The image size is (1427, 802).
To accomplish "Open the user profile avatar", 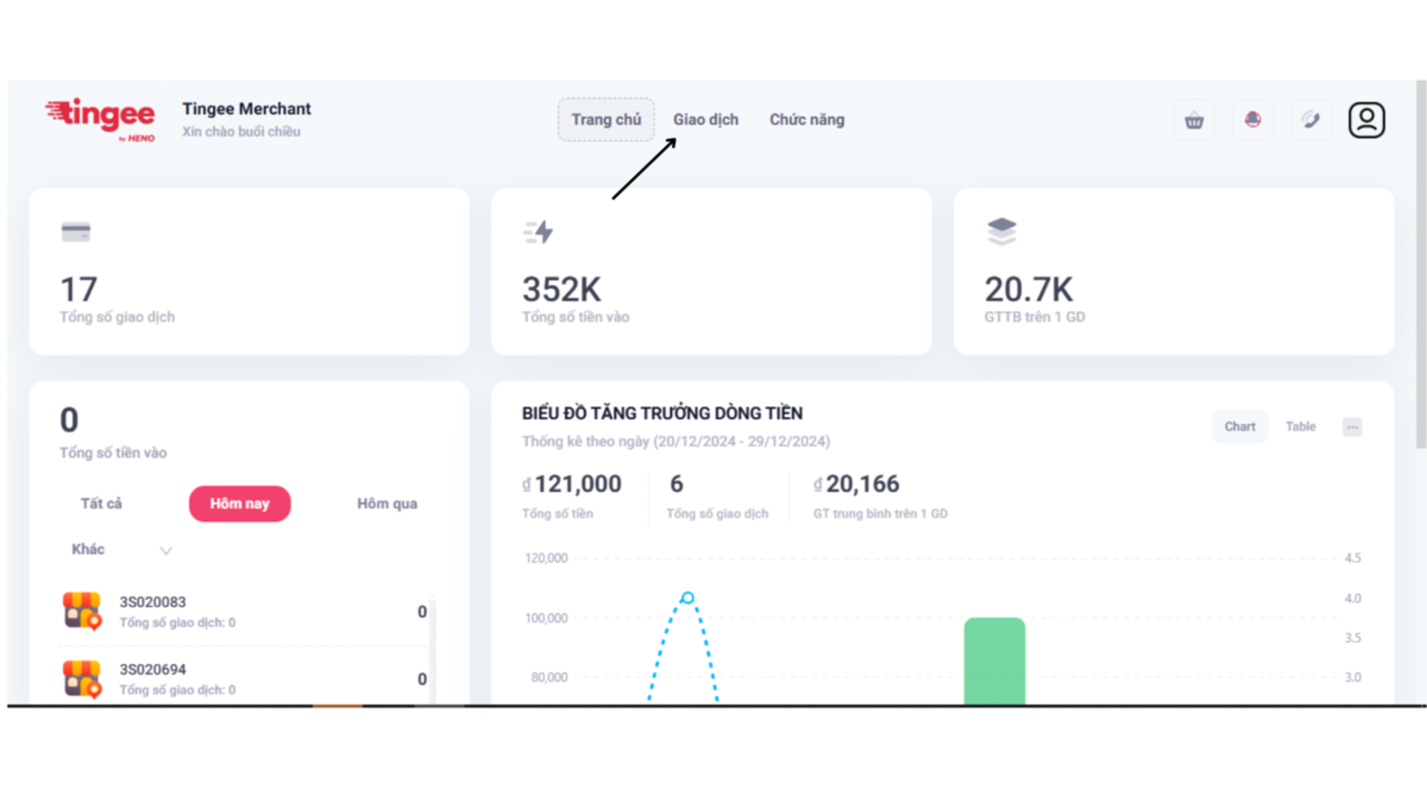I will [x=1365, y=119].
